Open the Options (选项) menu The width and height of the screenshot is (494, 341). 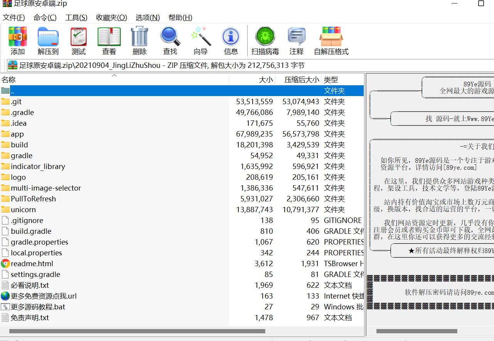[x=148, y=17]
